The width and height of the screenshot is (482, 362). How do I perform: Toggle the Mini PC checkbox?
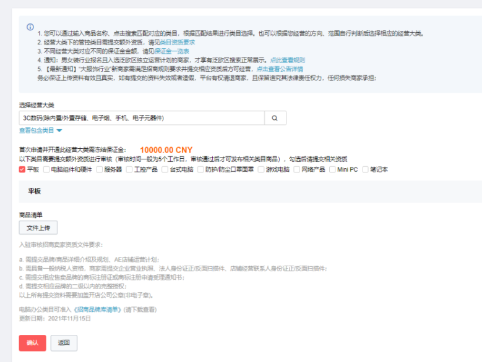(x=333, y=169)
